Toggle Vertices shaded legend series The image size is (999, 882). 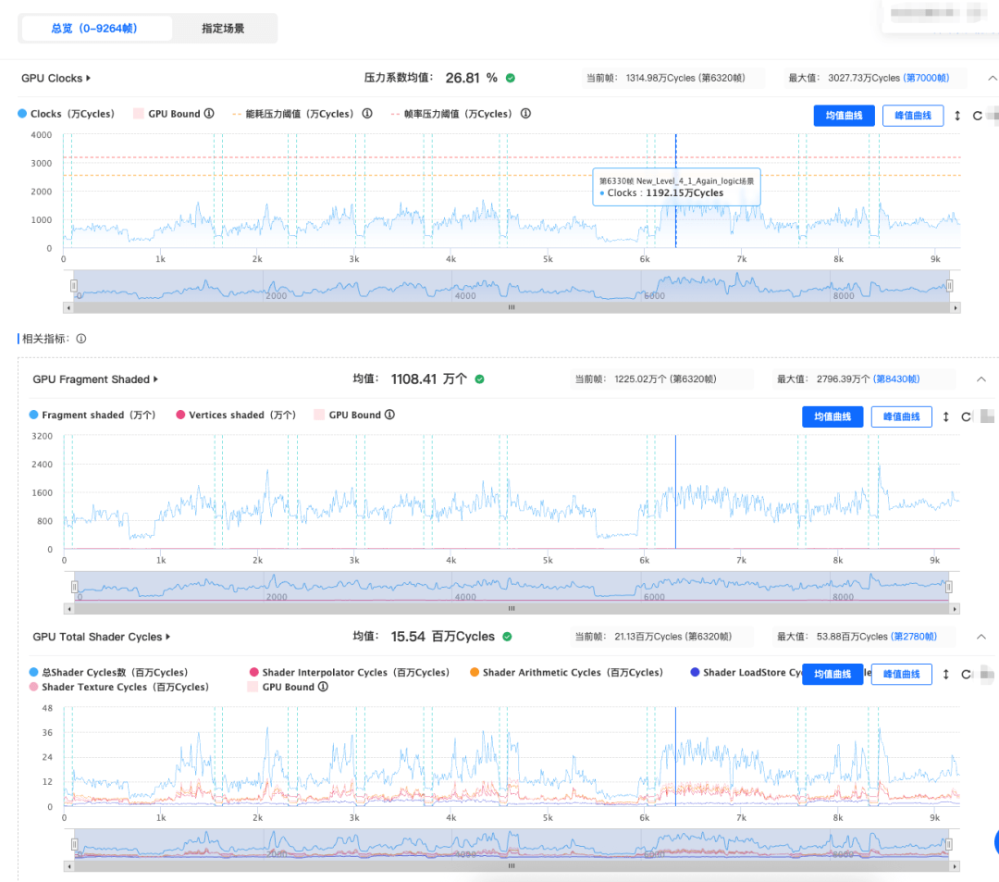point(236,415)
